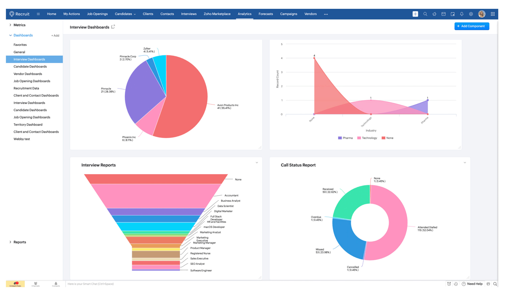Image resolution: width=506 pixels, height=297 pixels.
Task: View notifications via the bell icon
Action: [x=461, y=14]
